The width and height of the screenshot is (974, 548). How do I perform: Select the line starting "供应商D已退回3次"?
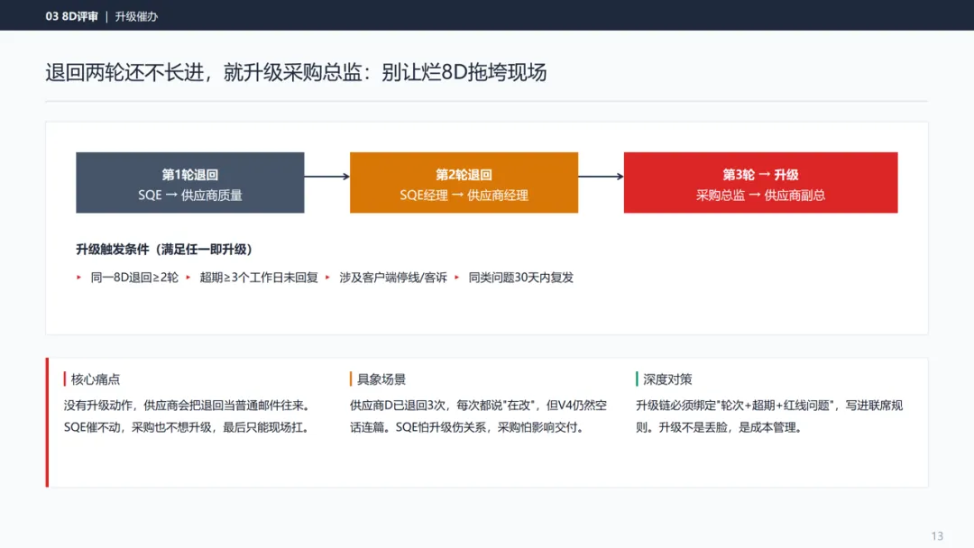[x=478, y=406]
